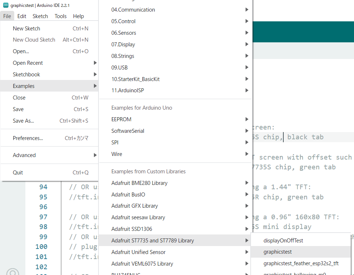Click the 'black tab' comment text in editor
Image resolution: width=354 pixels, height=275 pixels.
305,137
